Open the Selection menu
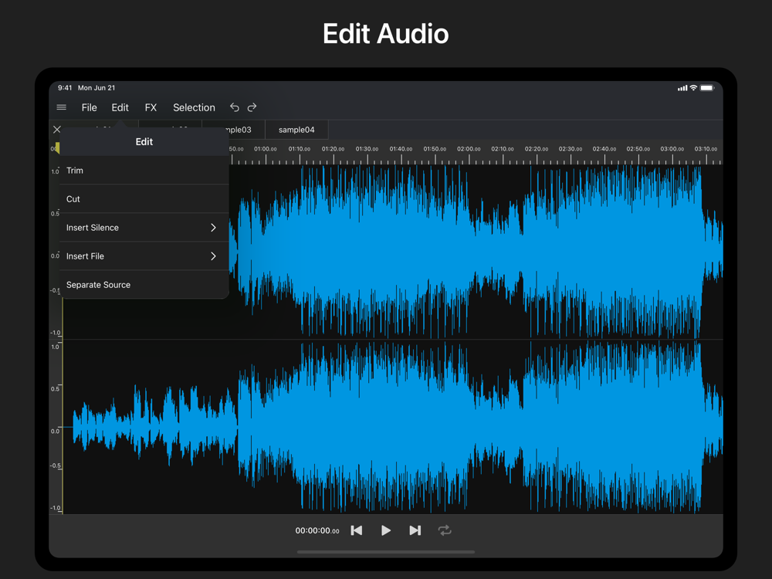The image size is (772, 579). click(x=194, y=107)
